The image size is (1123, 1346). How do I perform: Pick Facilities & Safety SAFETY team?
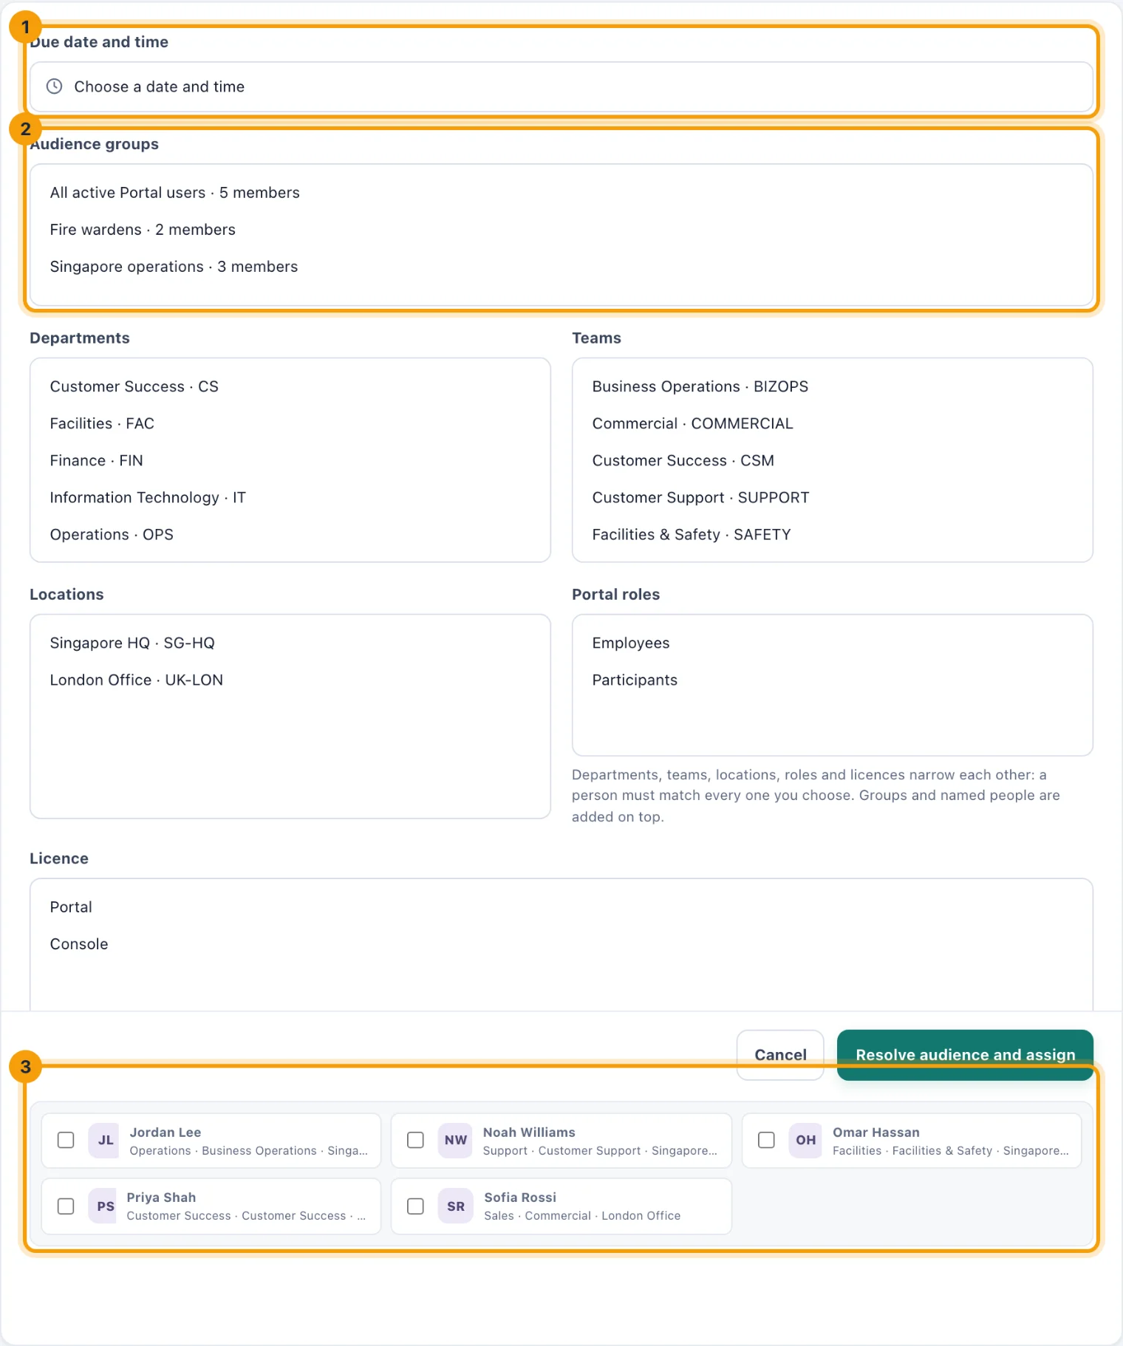point(691,534)
